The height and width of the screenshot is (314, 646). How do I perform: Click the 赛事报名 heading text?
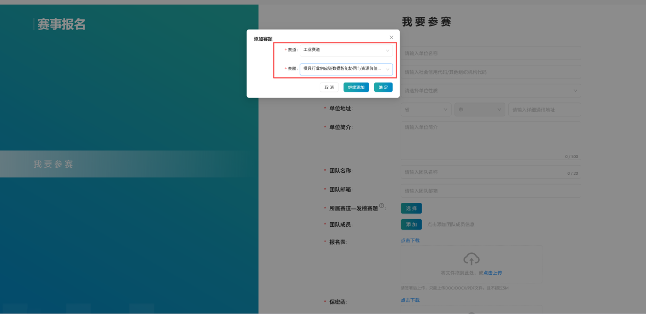61,24
